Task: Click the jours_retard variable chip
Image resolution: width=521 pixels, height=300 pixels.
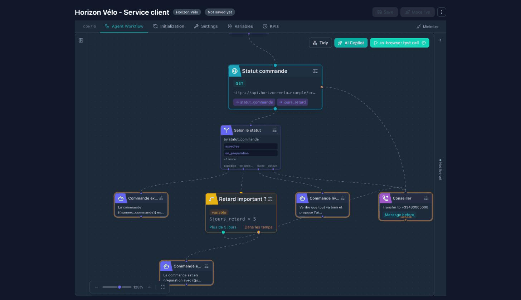Action: coord(292,102)
